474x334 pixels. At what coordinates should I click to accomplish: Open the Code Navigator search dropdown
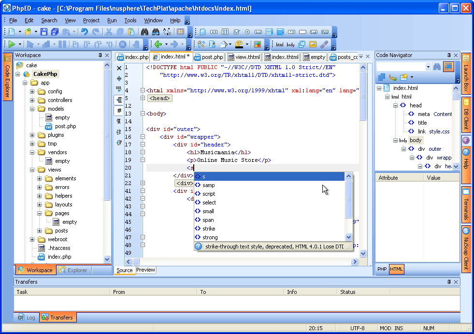[x=428, y=67]
